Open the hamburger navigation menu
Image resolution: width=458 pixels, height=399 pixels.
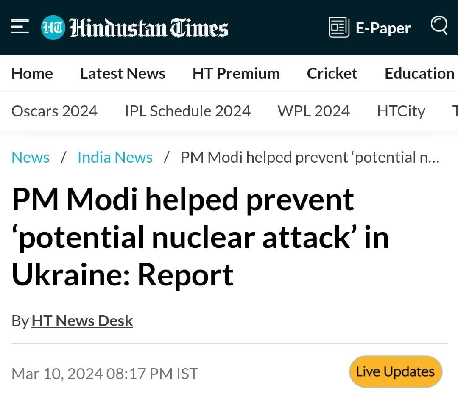pos(20,27)
